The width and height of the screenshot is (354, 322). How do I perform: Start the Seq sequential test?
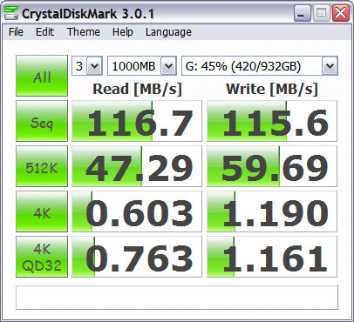click(x=42, y=121)
